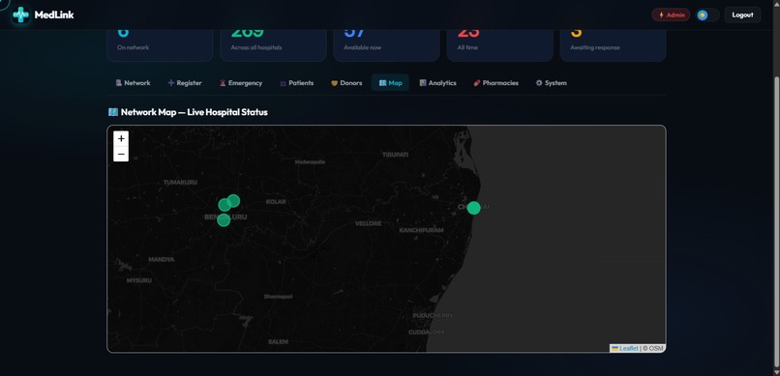The height and width of the screenshot is (376, 780).
Task: Open the Leaflet attribution link
Action: [629, 348]
